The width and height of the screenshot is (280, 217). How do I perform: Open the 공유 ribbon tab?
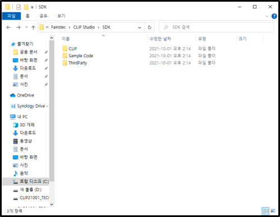[x=43, y=16]
